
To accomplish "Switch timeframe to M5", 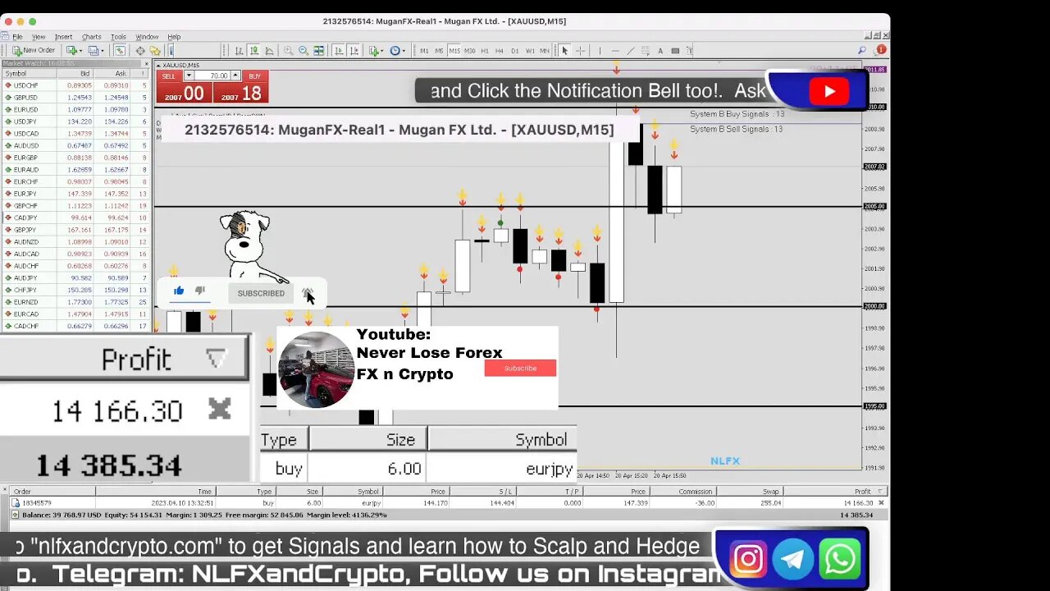I will point(439,51).
